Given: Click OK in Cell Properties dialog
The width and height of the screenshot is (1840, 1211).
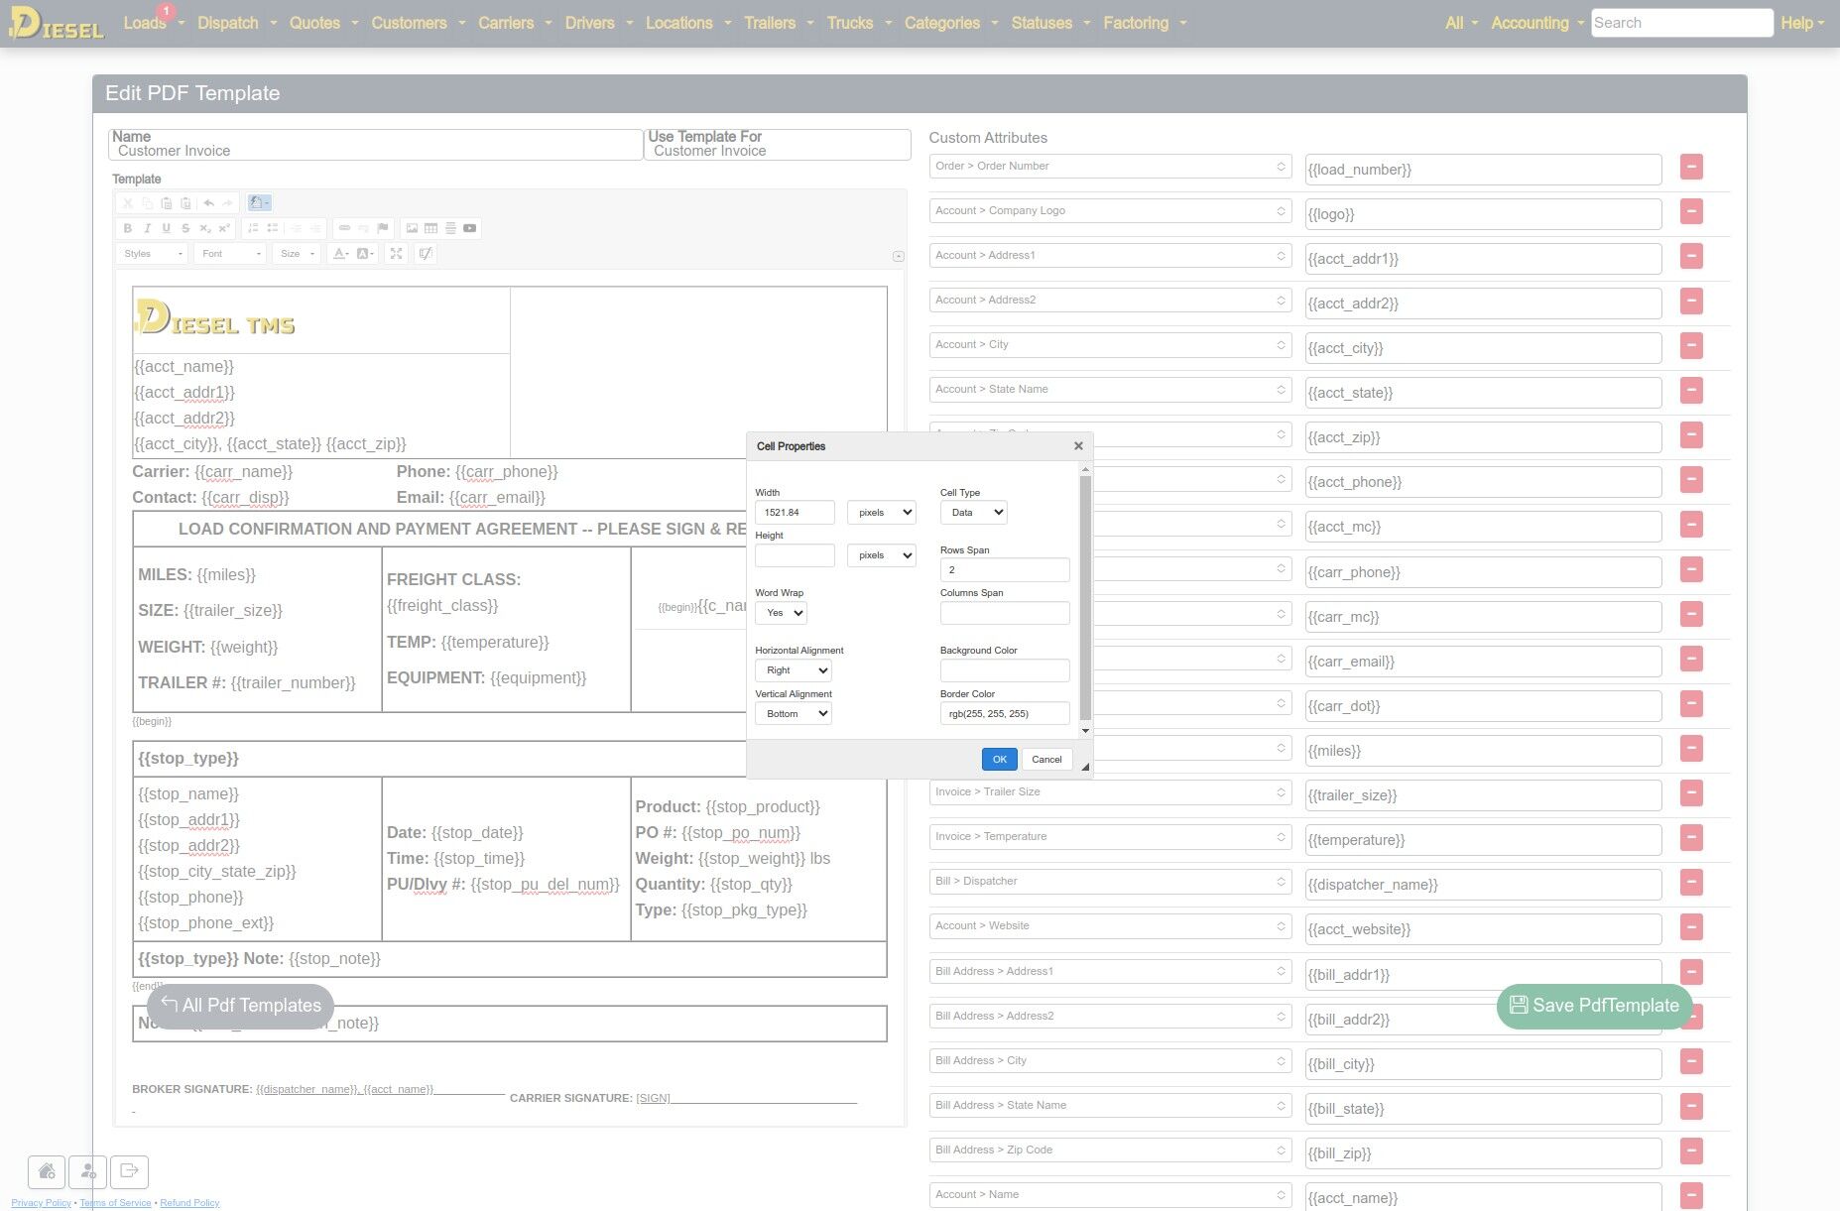Looking at the screenshot, I should [999, 760].
